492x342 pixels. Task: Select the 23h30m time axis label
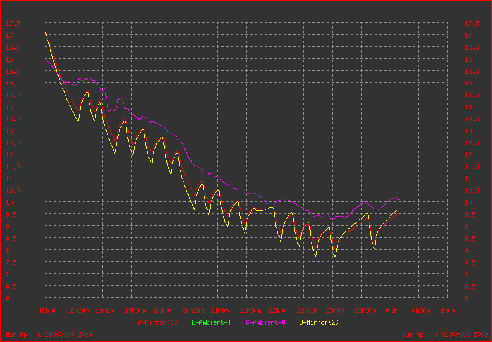pos(365,310)
